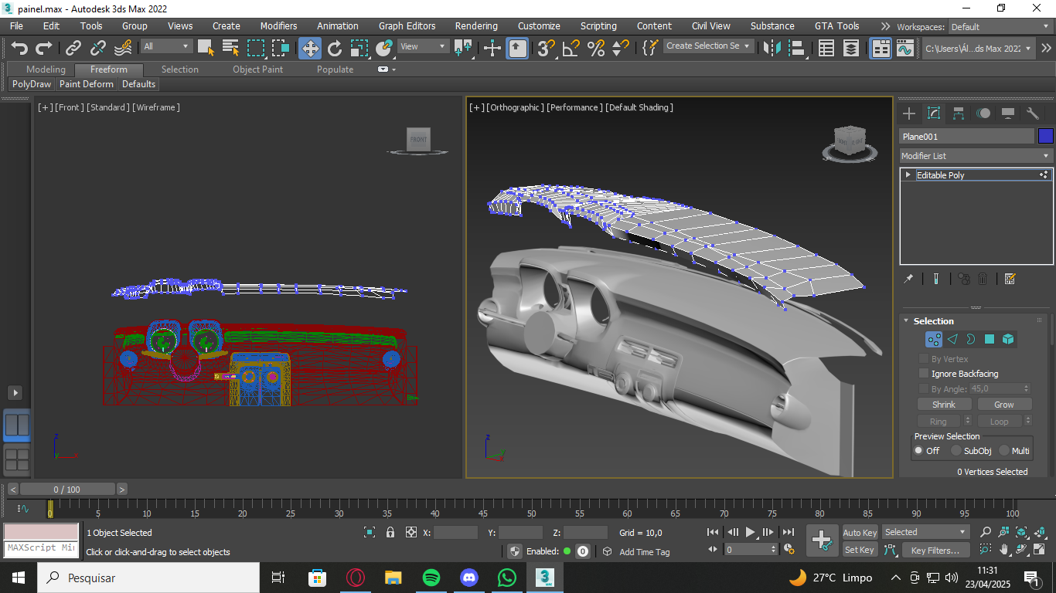Toggle Percent Snap
The image size is (1056, 593).
[596, 48]
